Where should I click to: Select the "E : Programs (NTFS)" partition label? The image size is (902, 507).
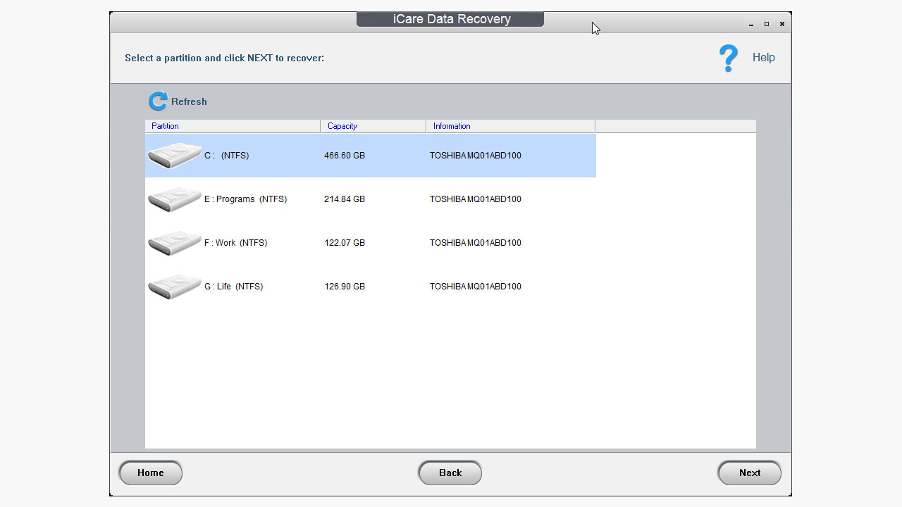tap(246, 199)
